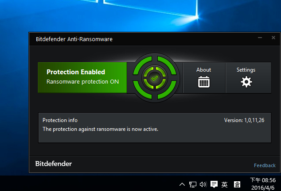Select the Settings label tab
This screenshot has height=191, width=281.
point(246,70)
